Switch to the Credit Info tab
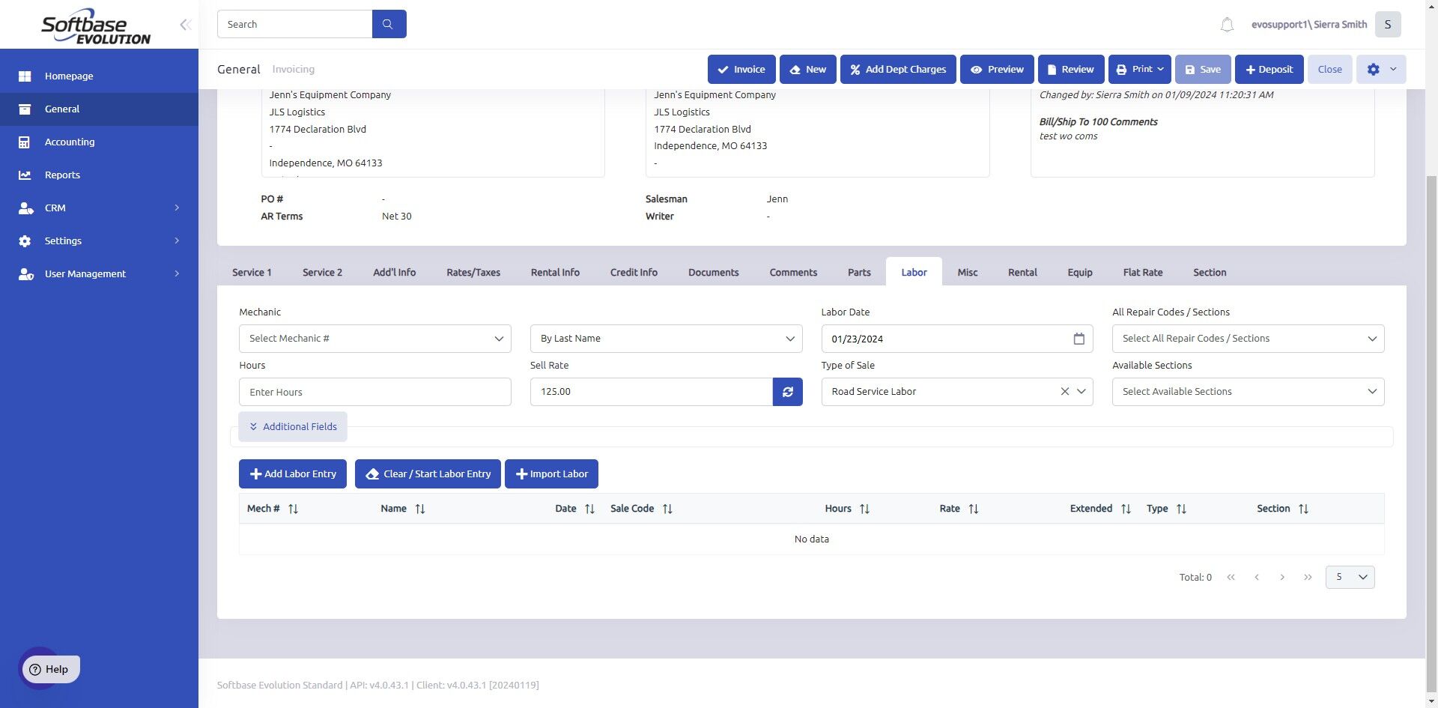 point(634,272)
